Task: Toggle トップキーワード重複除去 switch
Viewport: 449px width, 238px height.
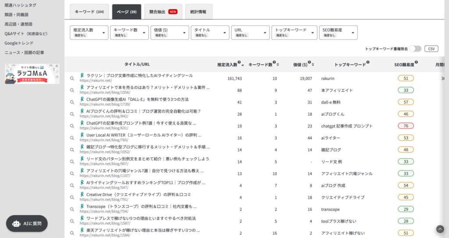Action: 415,49
